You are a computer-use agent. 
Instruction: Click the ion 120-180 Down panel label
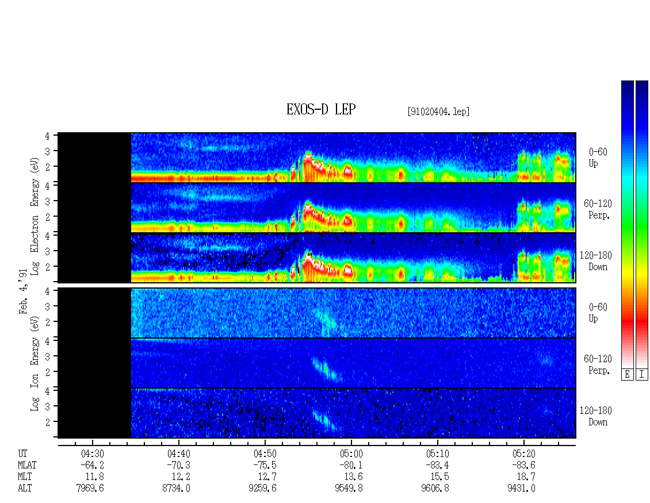pyautogui.click(x=596, y=416)
